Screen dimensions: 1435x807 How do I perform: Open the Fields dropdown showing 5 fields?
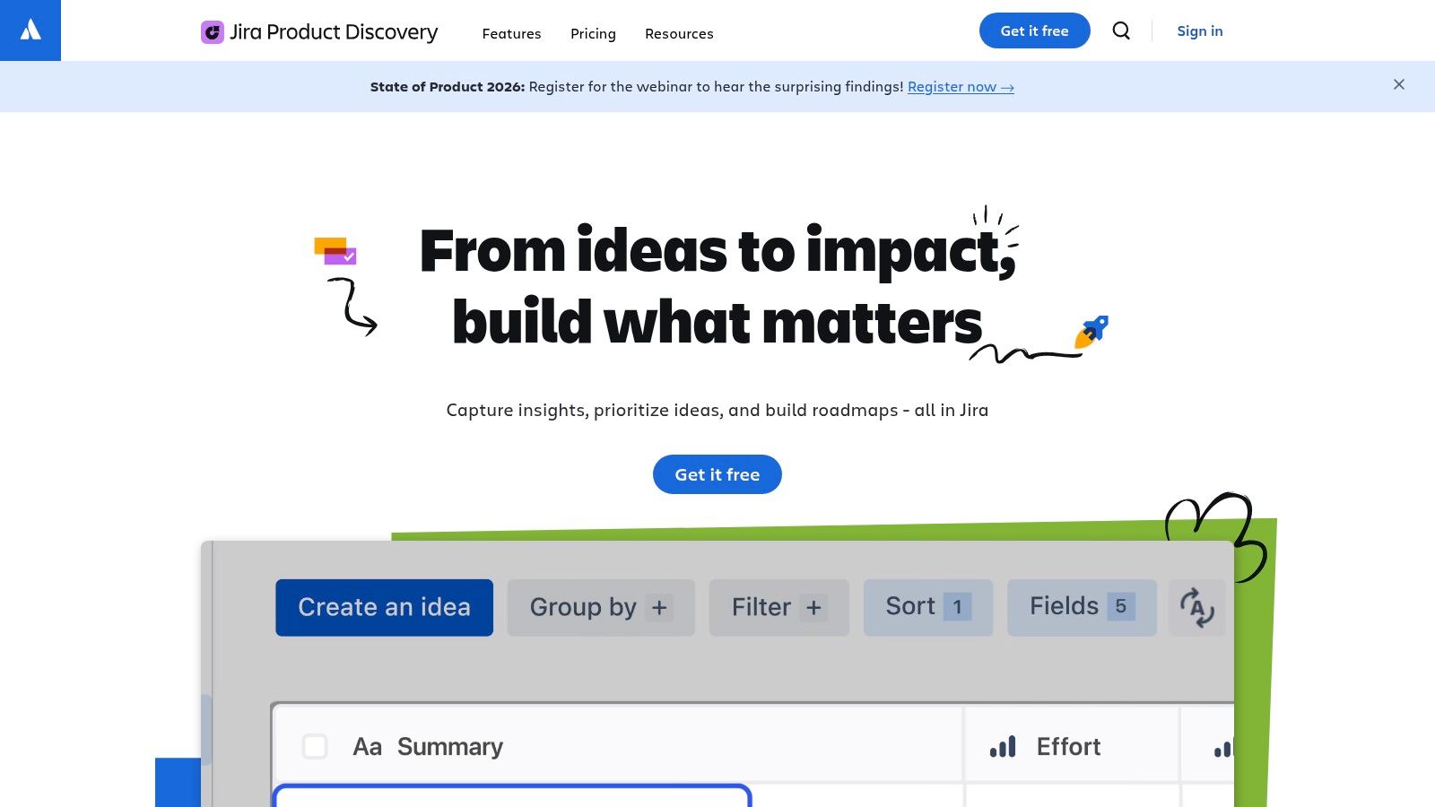1081,607
